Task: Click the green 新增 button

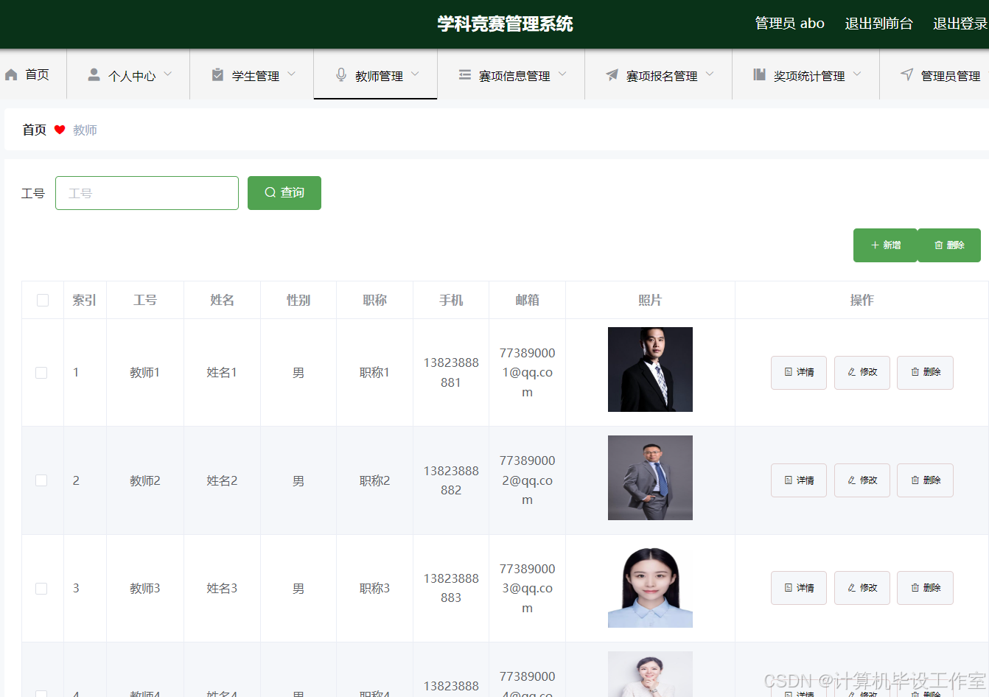Action: click(x=885, y=245)
